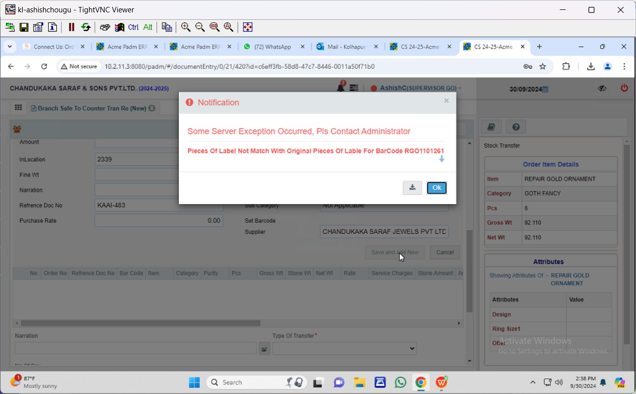Click the item grid horizontal scrollbar
This screenshot has height=394, width=636.
point(141,323)
